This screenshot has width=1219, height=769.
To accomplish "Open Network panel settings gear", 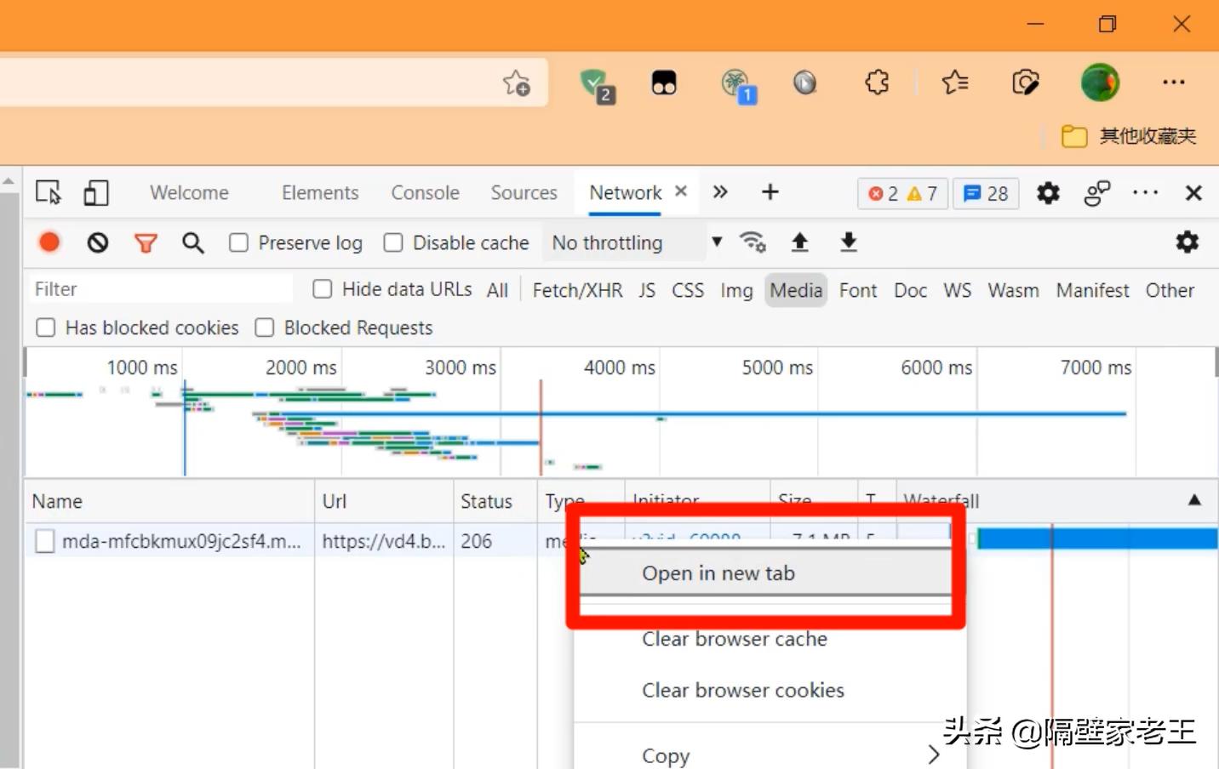I will (1187, 242).
